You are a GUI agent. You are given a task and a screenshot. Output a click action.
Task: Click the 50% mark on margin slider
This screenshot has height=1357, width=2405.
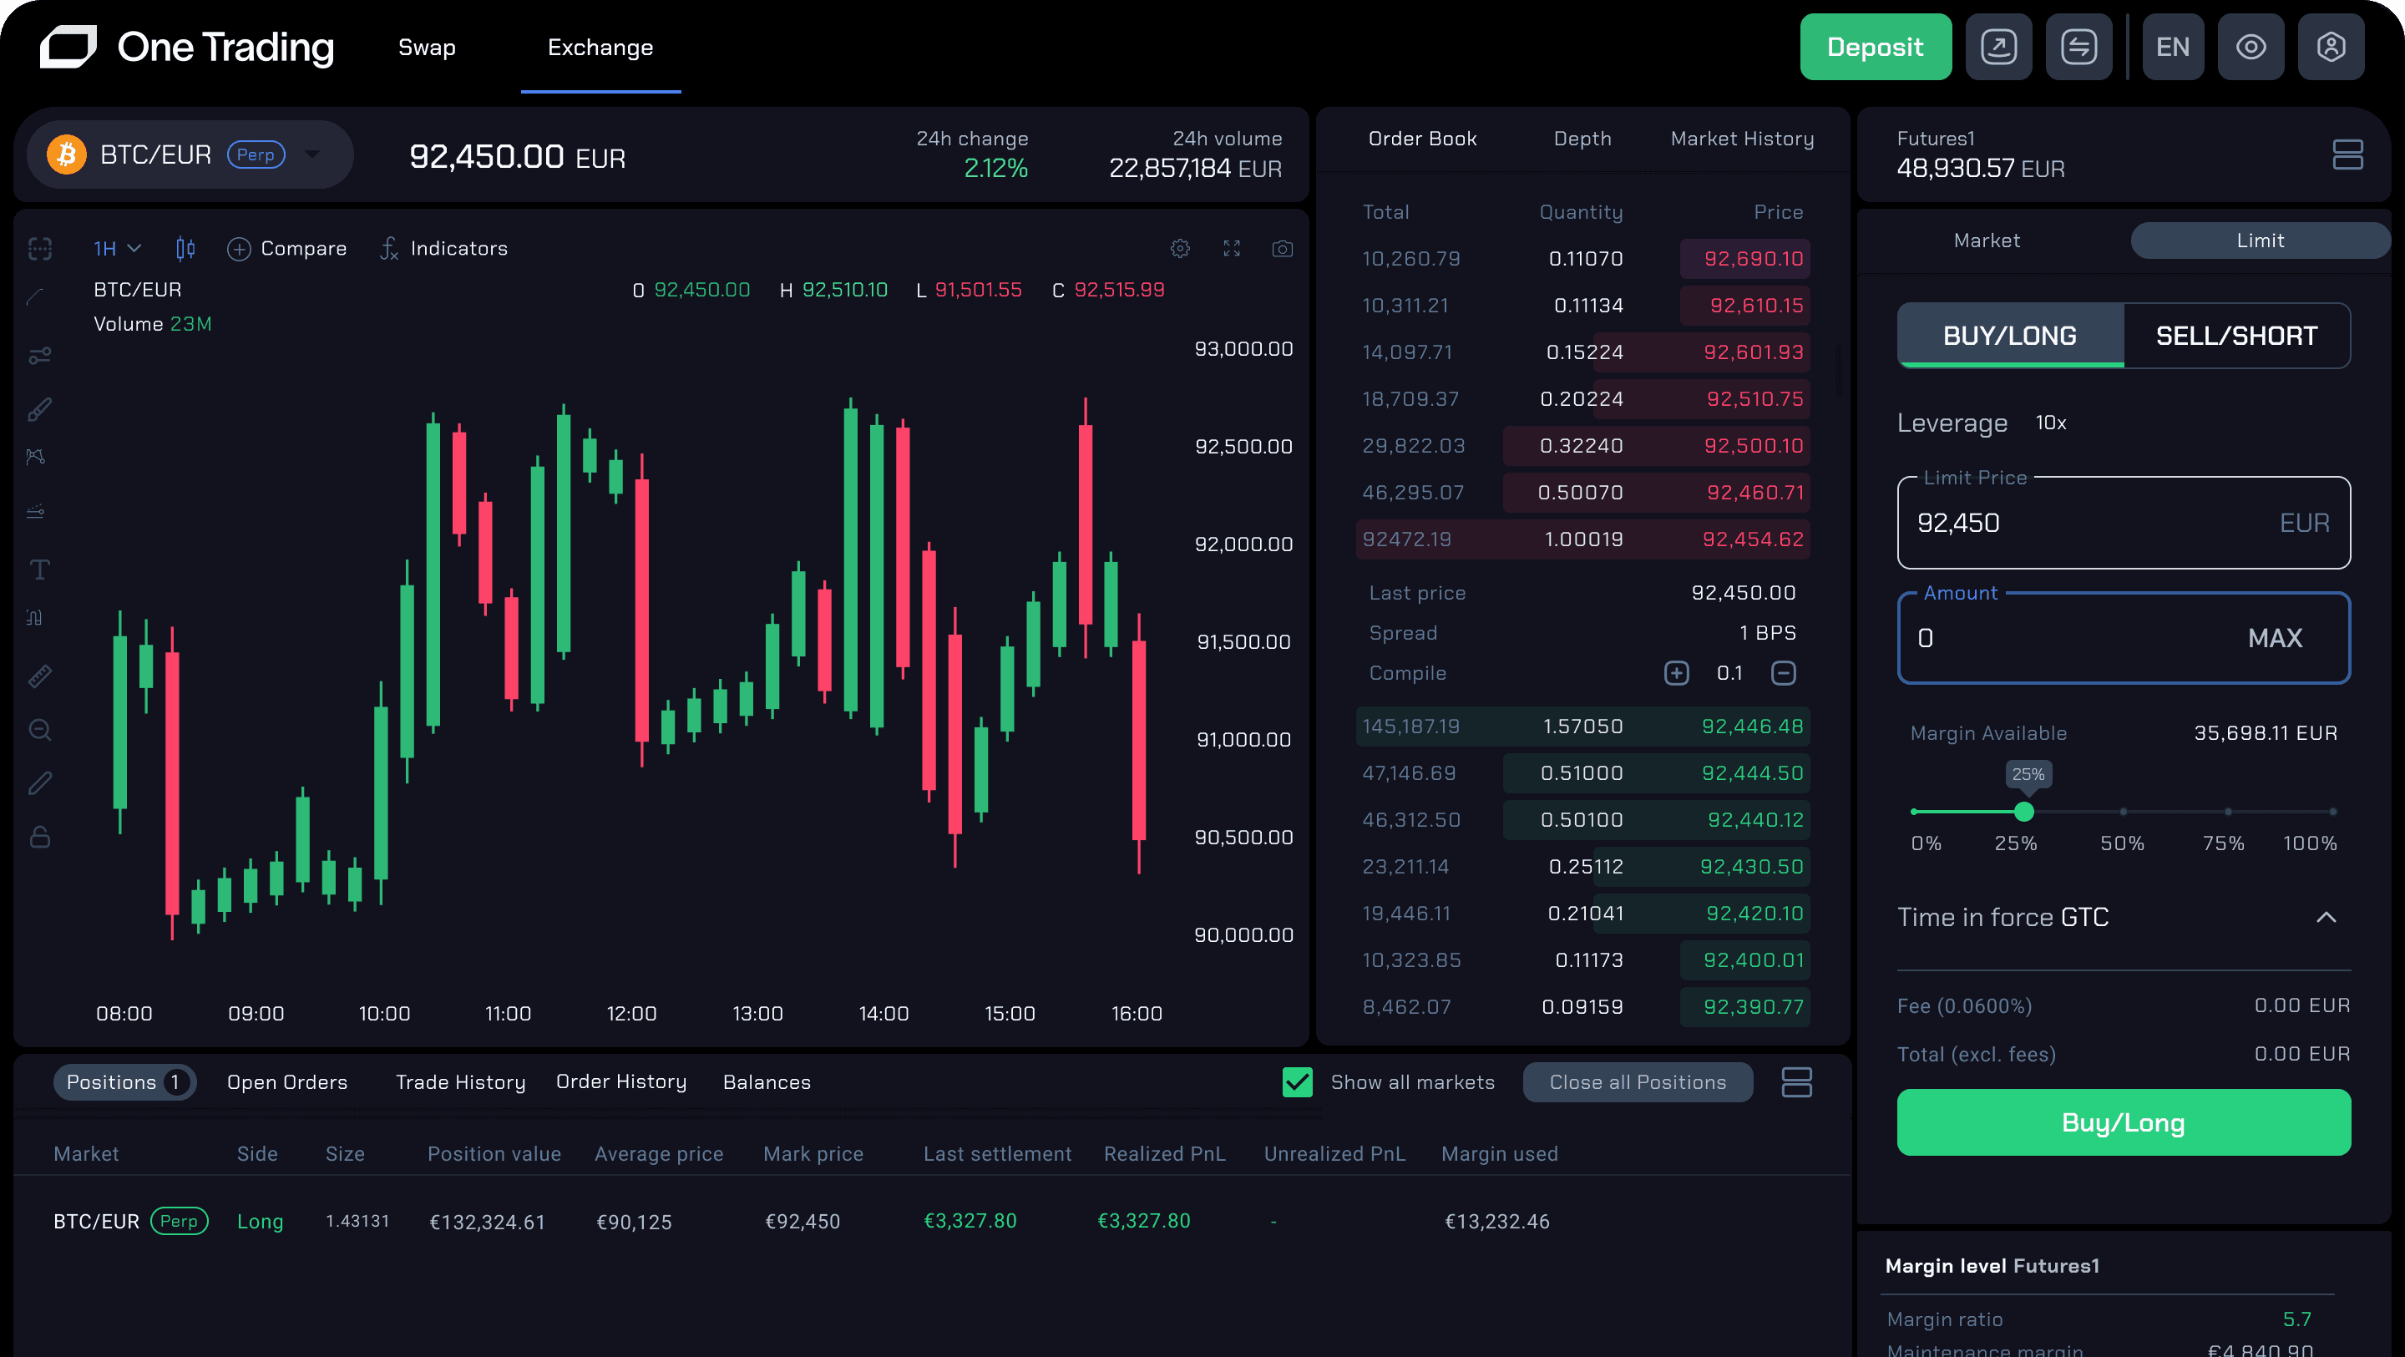coord(2123,812)
